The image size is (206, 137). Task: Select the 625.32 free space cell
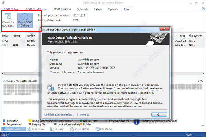click(x=181, y=45)
